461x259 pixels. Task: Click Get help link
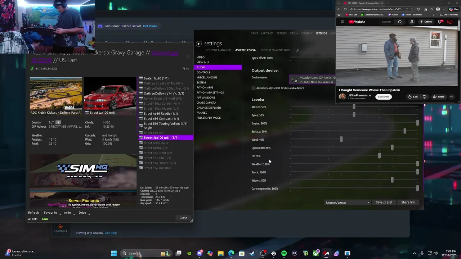pyautogui.click(x=111, y=233)
